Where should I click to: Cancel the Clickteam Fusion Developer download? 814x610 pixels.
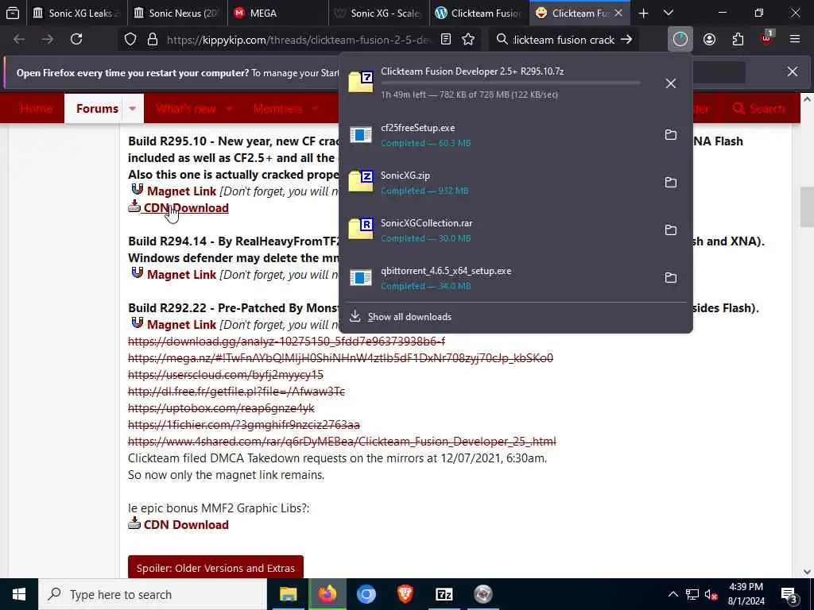[x=671, y=83]
